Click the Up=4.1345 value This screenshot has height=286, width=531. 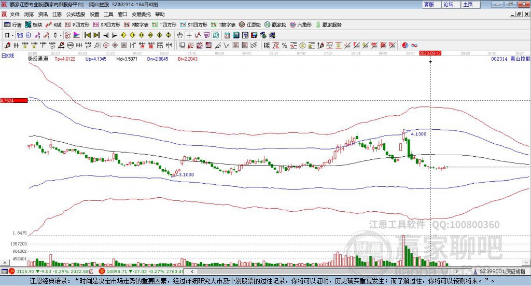(96, 59)
